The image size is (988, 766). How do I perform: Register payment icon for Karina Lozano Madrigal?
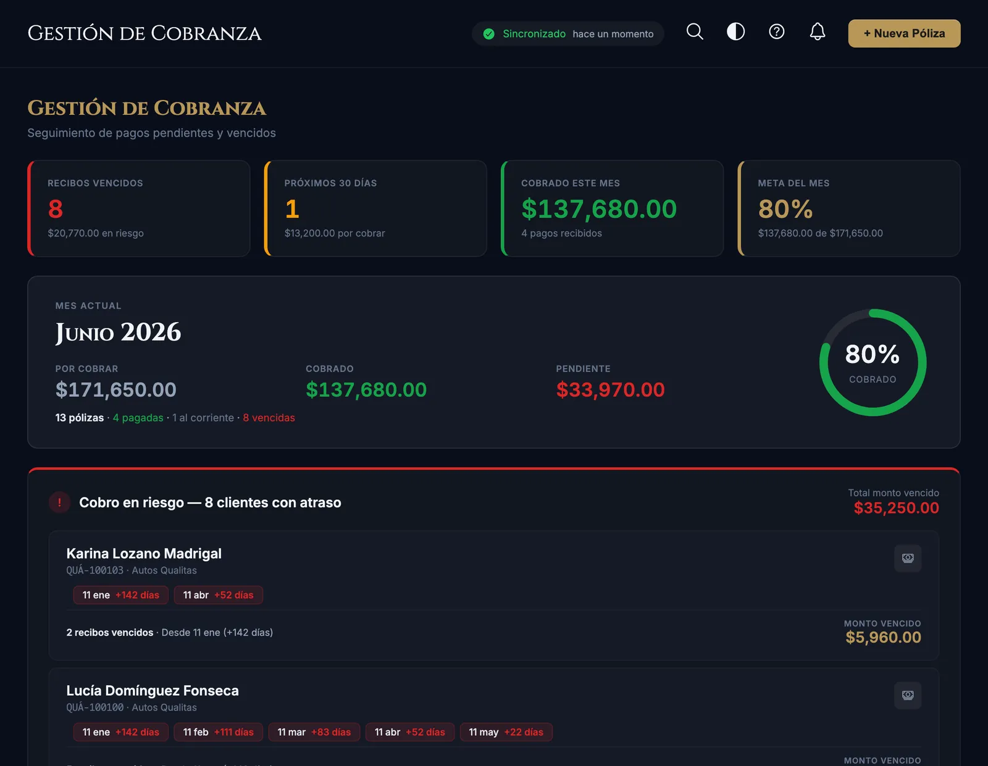coord(908,558)
